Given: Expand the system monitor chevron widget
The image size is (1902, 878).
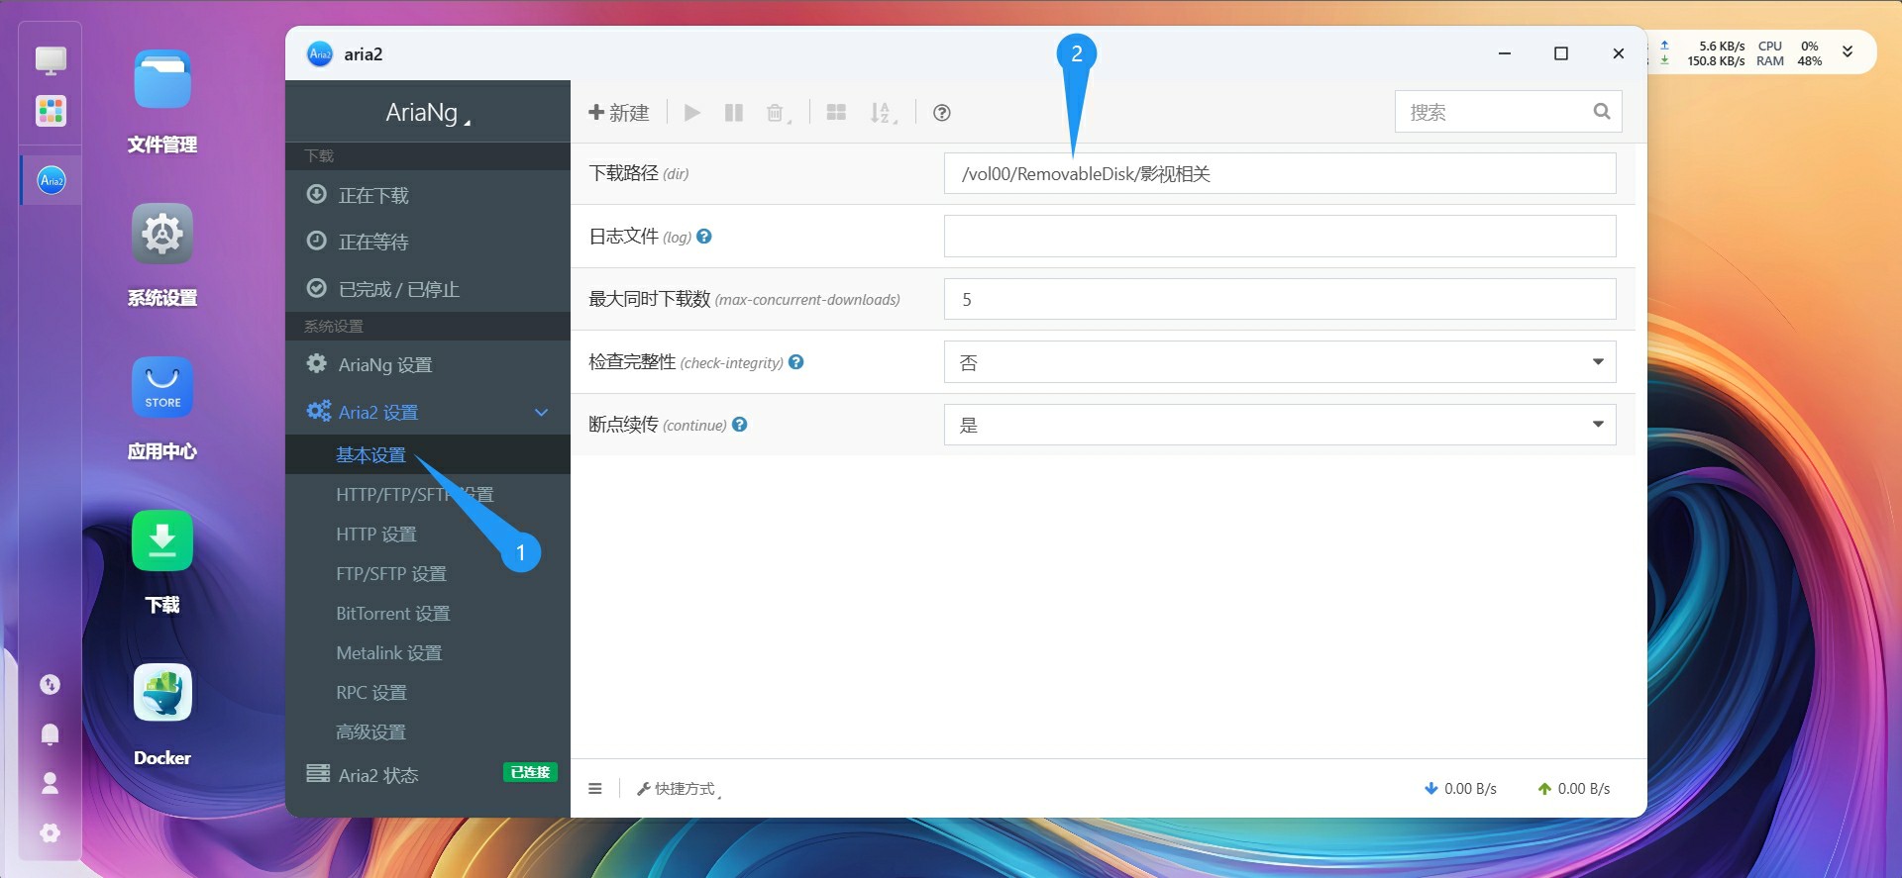Looking at the screenshot, I should point(1848,52).
